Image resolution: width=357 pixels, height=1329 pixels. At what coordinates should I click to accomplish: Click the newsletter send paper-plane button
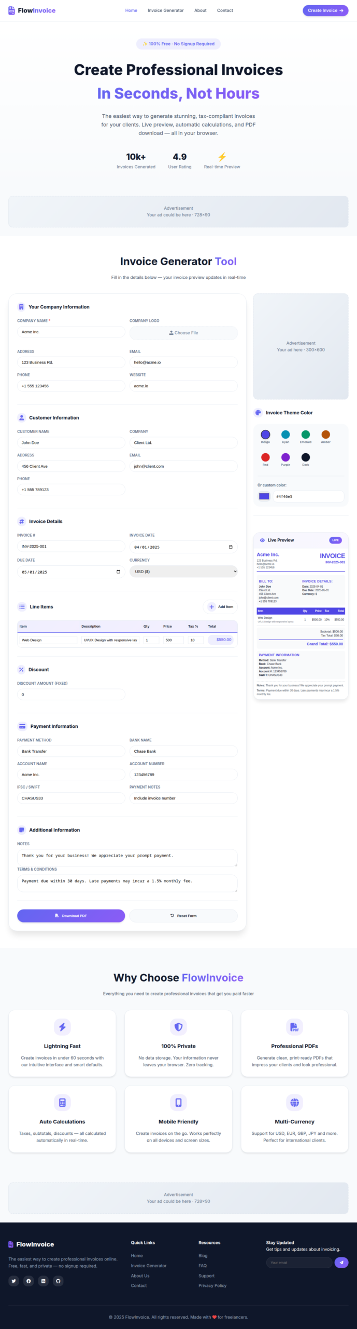[x=341, y=1262]
